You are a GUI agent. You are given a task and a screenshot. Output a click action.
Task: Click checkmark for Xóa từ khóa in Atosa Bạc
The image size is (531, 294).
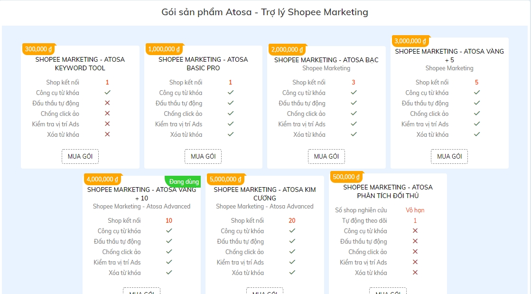(x=354, y=134)
